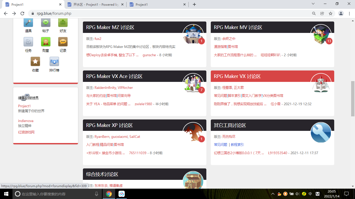This screenshot has height=199, width=355.
Task: Share this page from the address bar
Action: coord(322,13)
